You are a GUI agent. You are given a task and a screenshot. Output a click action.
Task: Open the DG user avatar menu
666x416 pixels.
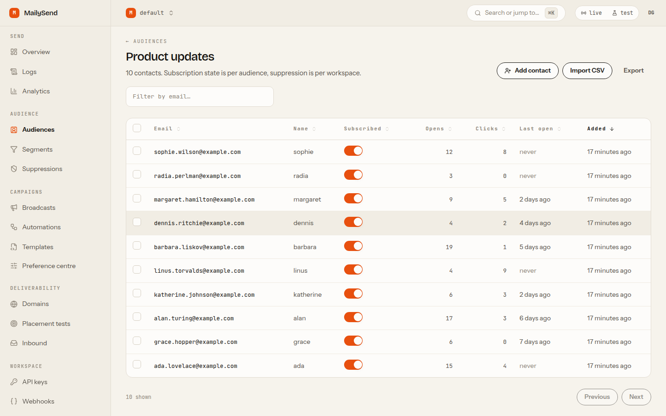(x=651, y=13)
